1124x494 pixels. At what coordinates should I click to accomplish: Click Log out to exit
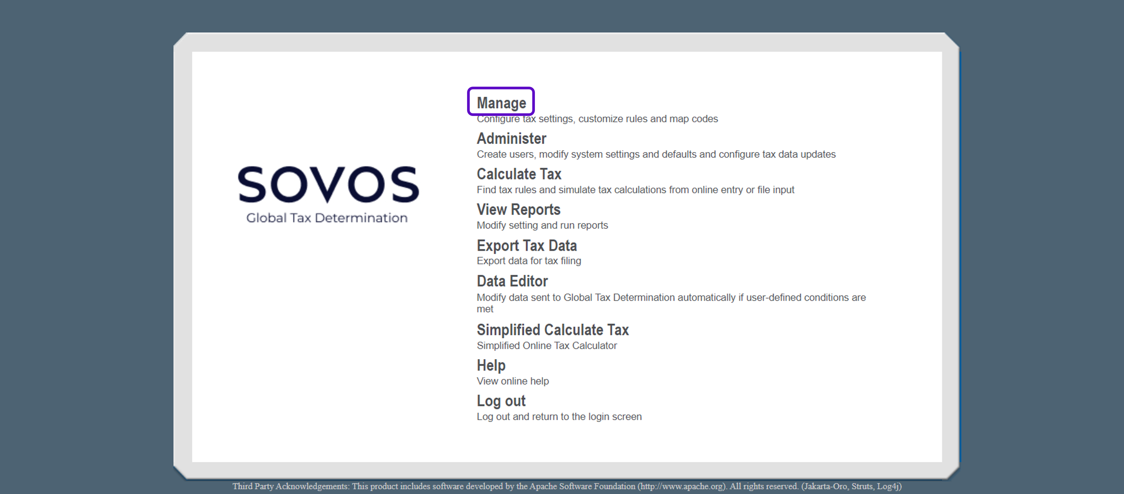click(501, 401)
